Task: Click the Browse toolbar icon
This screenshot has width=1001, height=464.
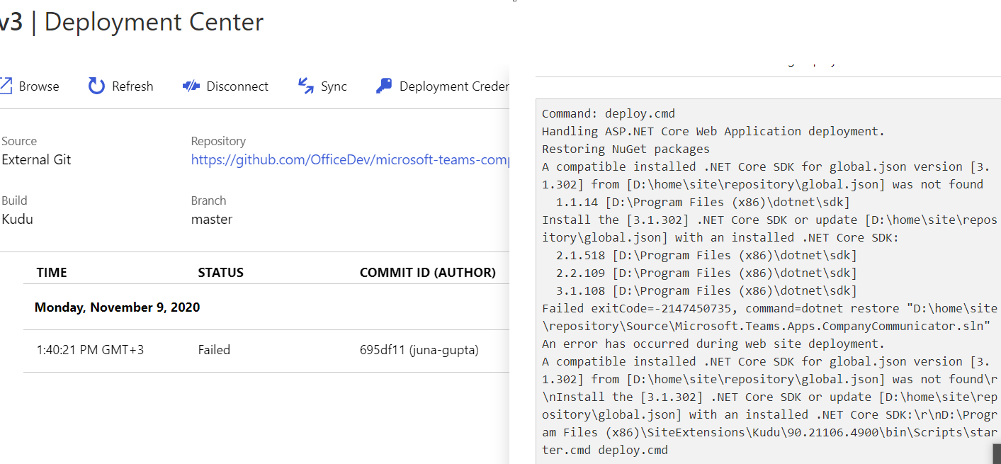Action: click(x=7, y=85)
